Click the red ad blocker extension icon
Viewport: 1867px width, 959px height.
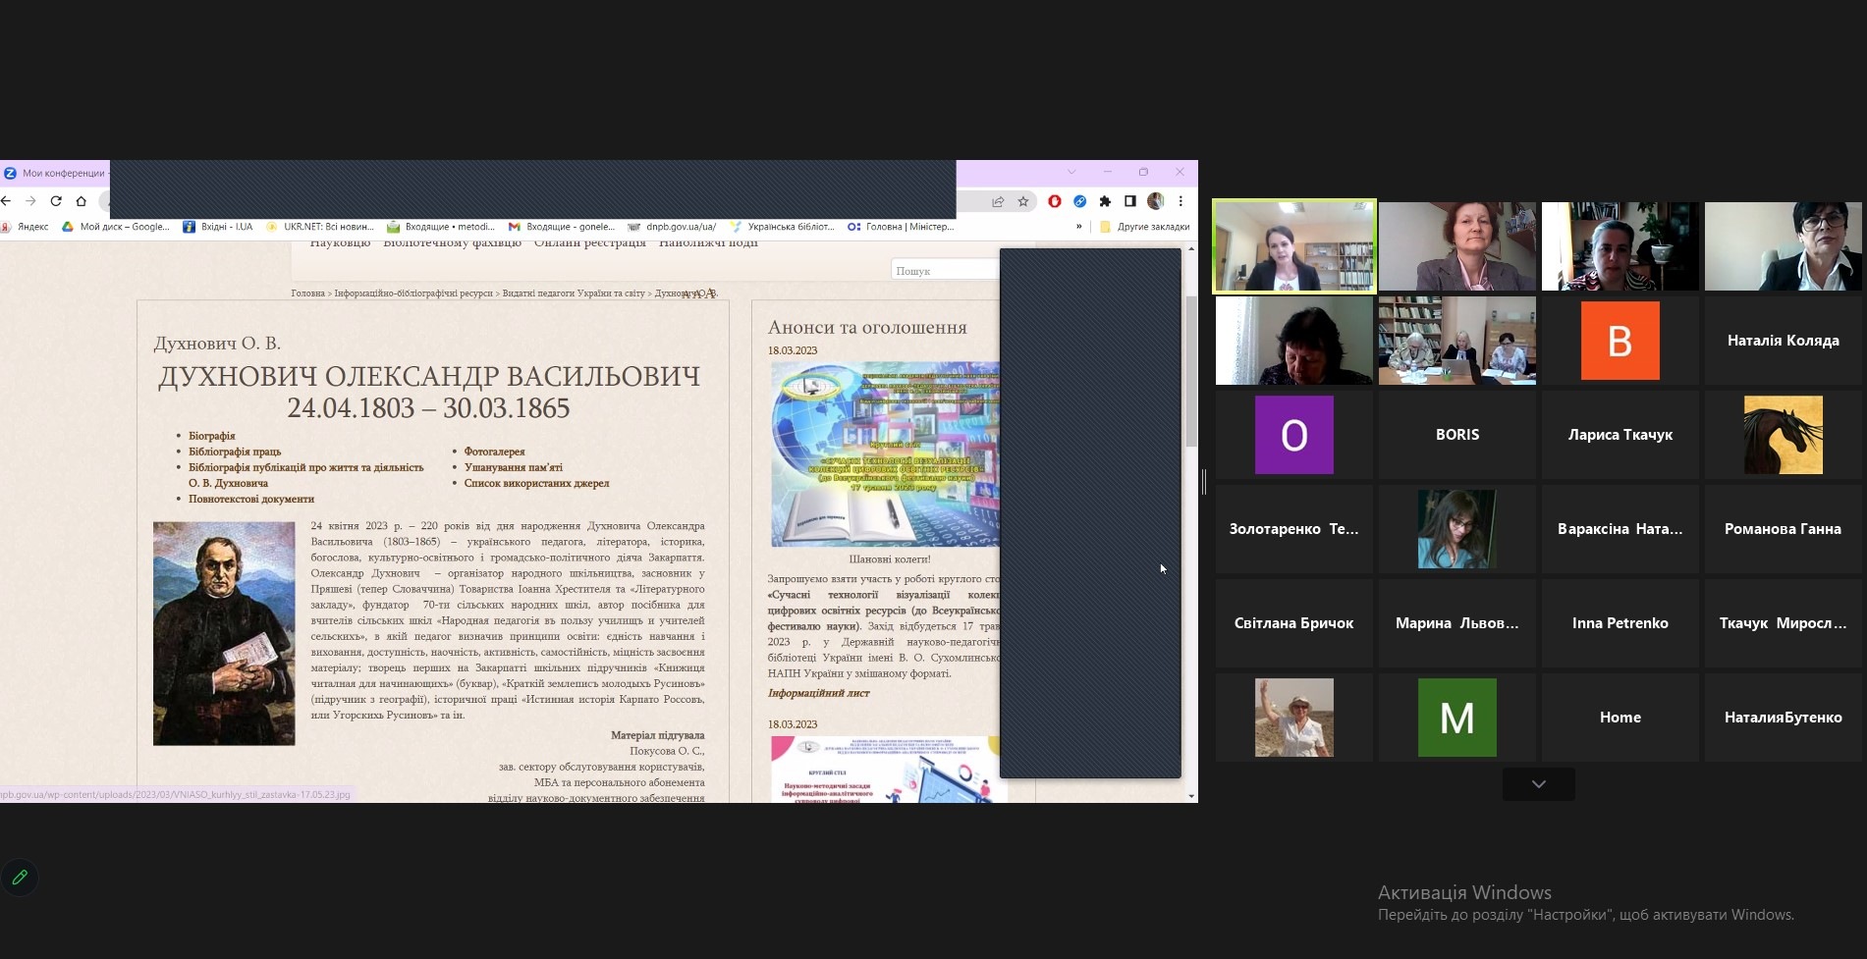[x=1055, y=201]
